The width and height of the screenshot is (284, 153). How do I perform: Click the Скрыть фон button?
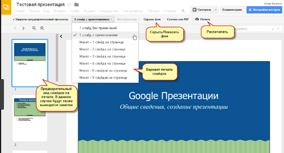point(152,19)
